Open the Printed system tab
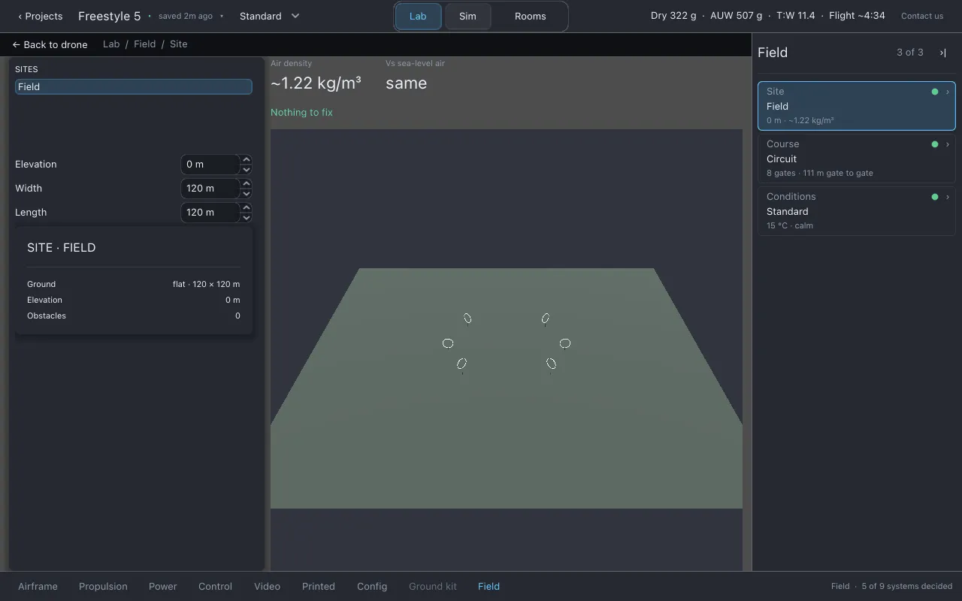The image size is (962, 601). click(319, 587)
